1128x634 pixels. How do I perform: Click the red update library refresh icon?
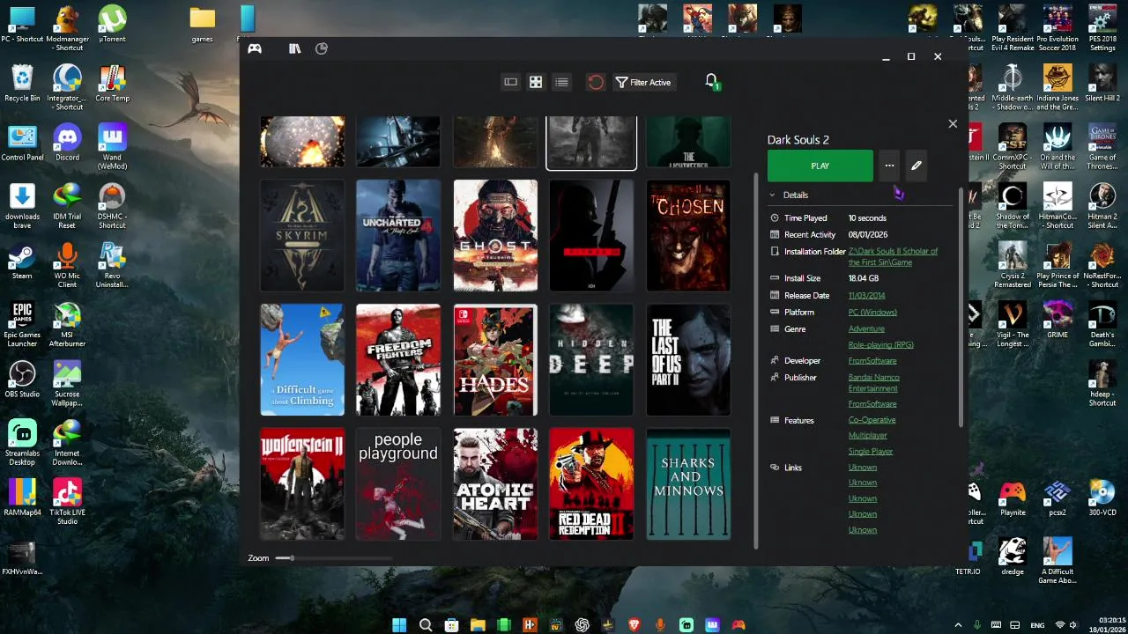(x=596, y=82)
